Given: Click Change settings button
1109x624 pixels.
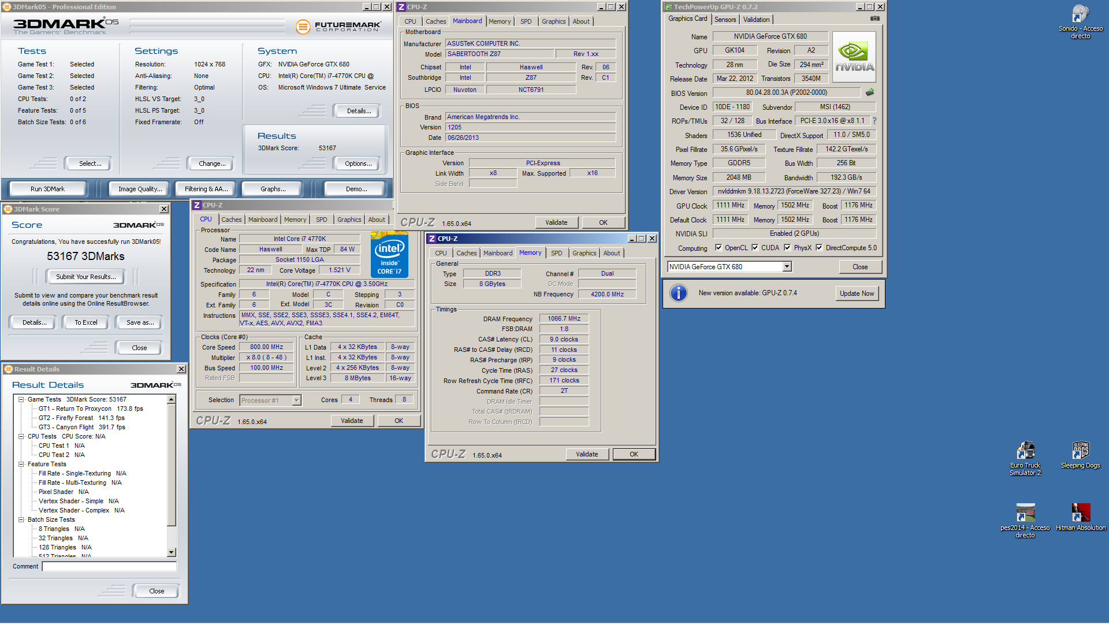Looking at the screenshot, I should coord(212,164).
